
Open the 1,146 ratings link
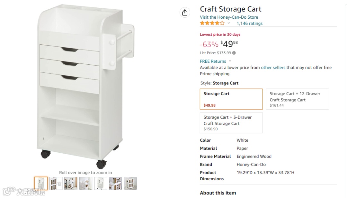[x=249, y=23]
